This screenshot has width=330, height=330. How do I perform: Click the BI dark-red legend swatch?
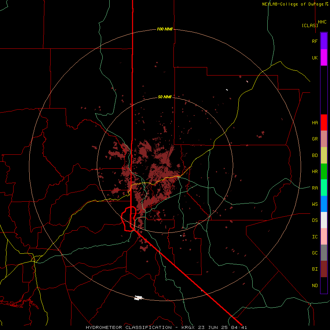(324, 269)
